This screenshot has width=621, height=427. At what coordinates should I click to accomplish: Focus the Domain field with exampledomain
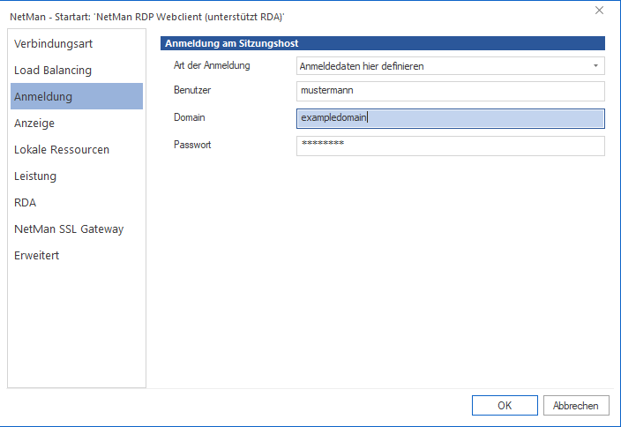450,118
